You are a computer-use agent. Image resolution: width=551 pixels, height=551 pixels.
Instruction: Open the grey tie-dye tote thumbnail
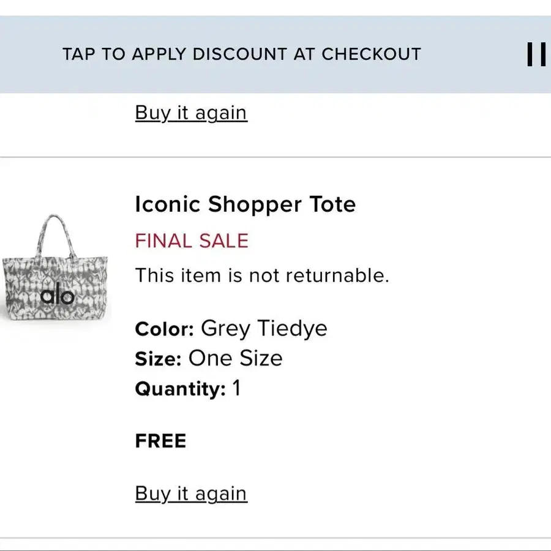click(55, 274)
